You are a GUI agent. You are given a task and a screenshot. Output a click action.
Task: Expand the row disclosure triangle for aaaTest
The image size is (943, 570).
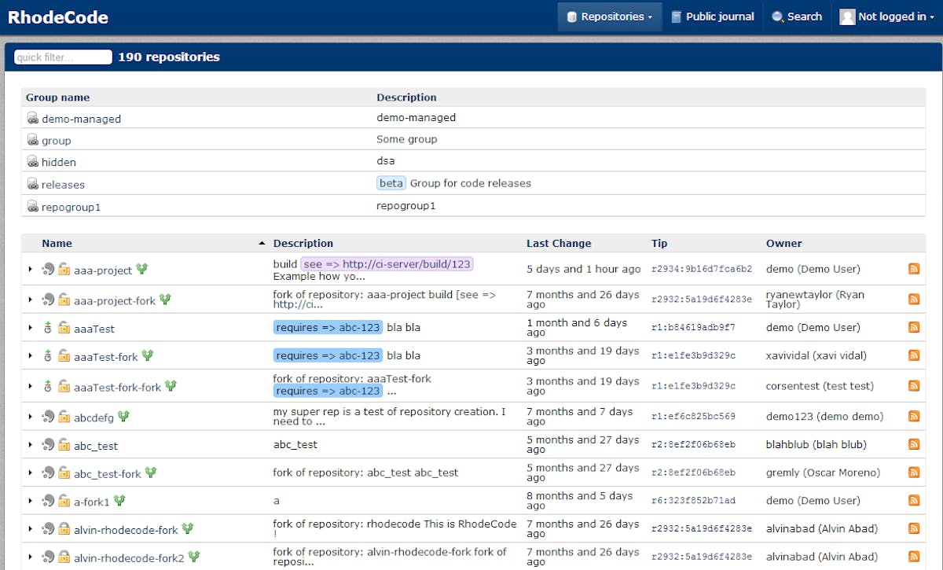[x=29, y=328]
